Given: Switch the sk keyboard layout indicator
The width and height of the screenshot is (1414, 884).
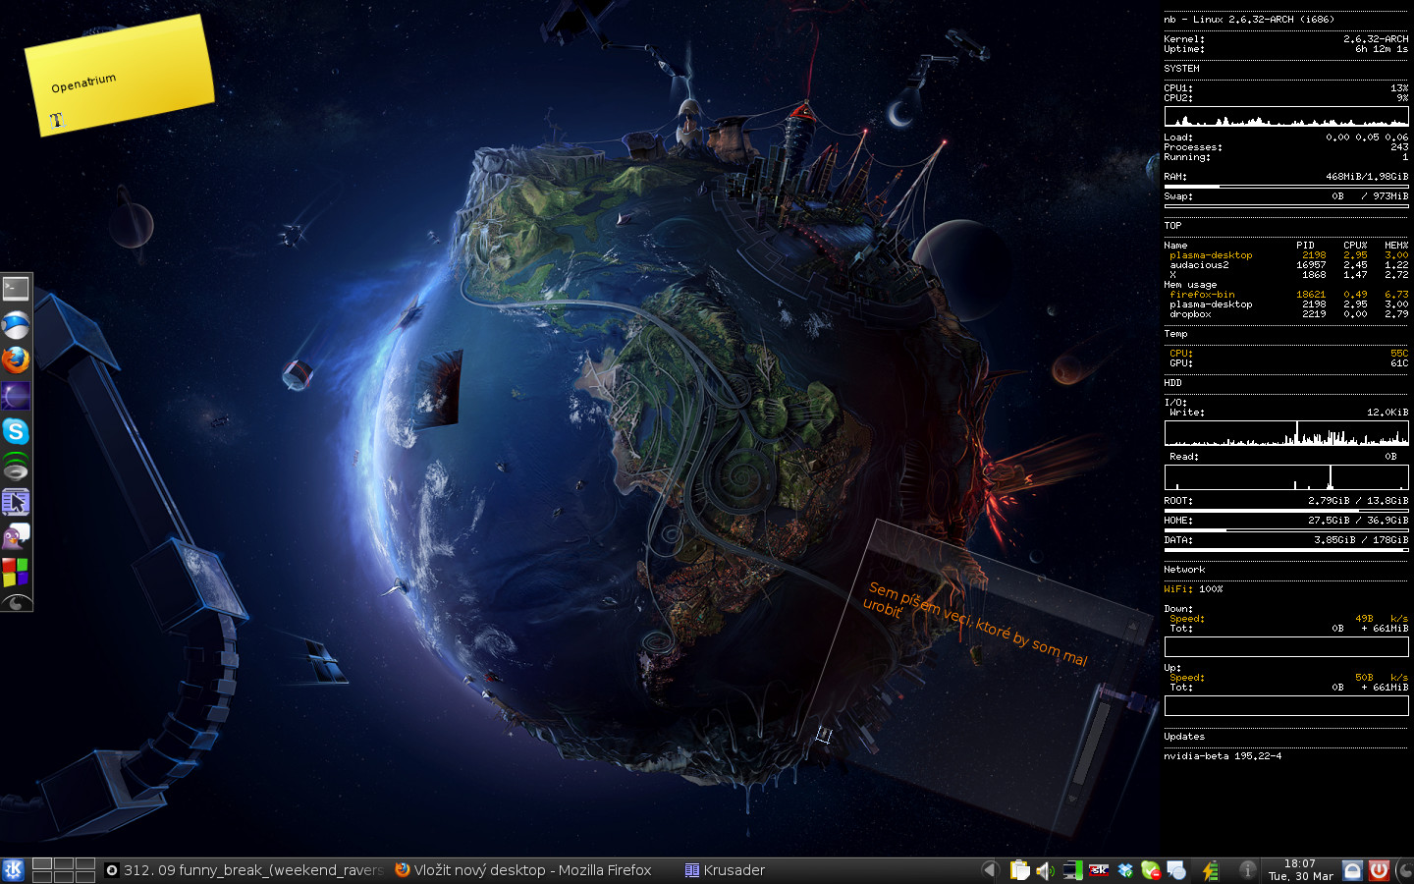Looking at the screenshot, I should [x=1099, y=870].
